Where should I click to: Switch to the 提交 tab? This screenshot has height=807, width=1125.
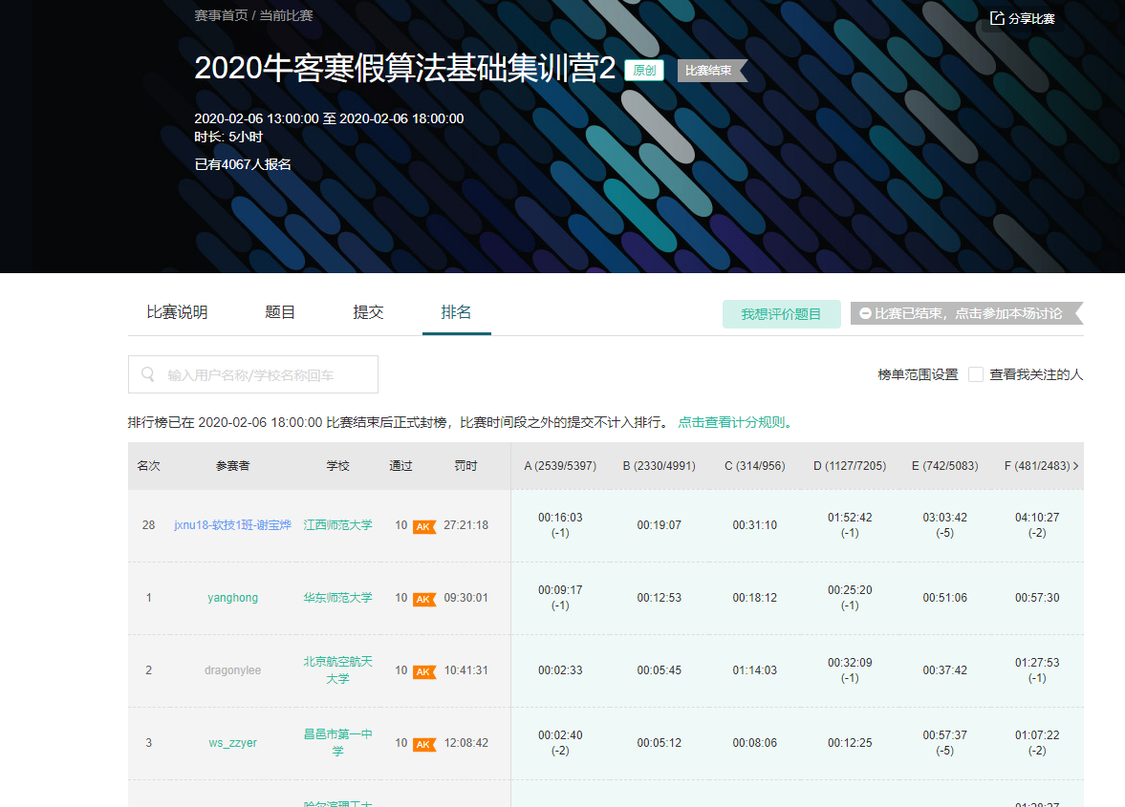368,311
